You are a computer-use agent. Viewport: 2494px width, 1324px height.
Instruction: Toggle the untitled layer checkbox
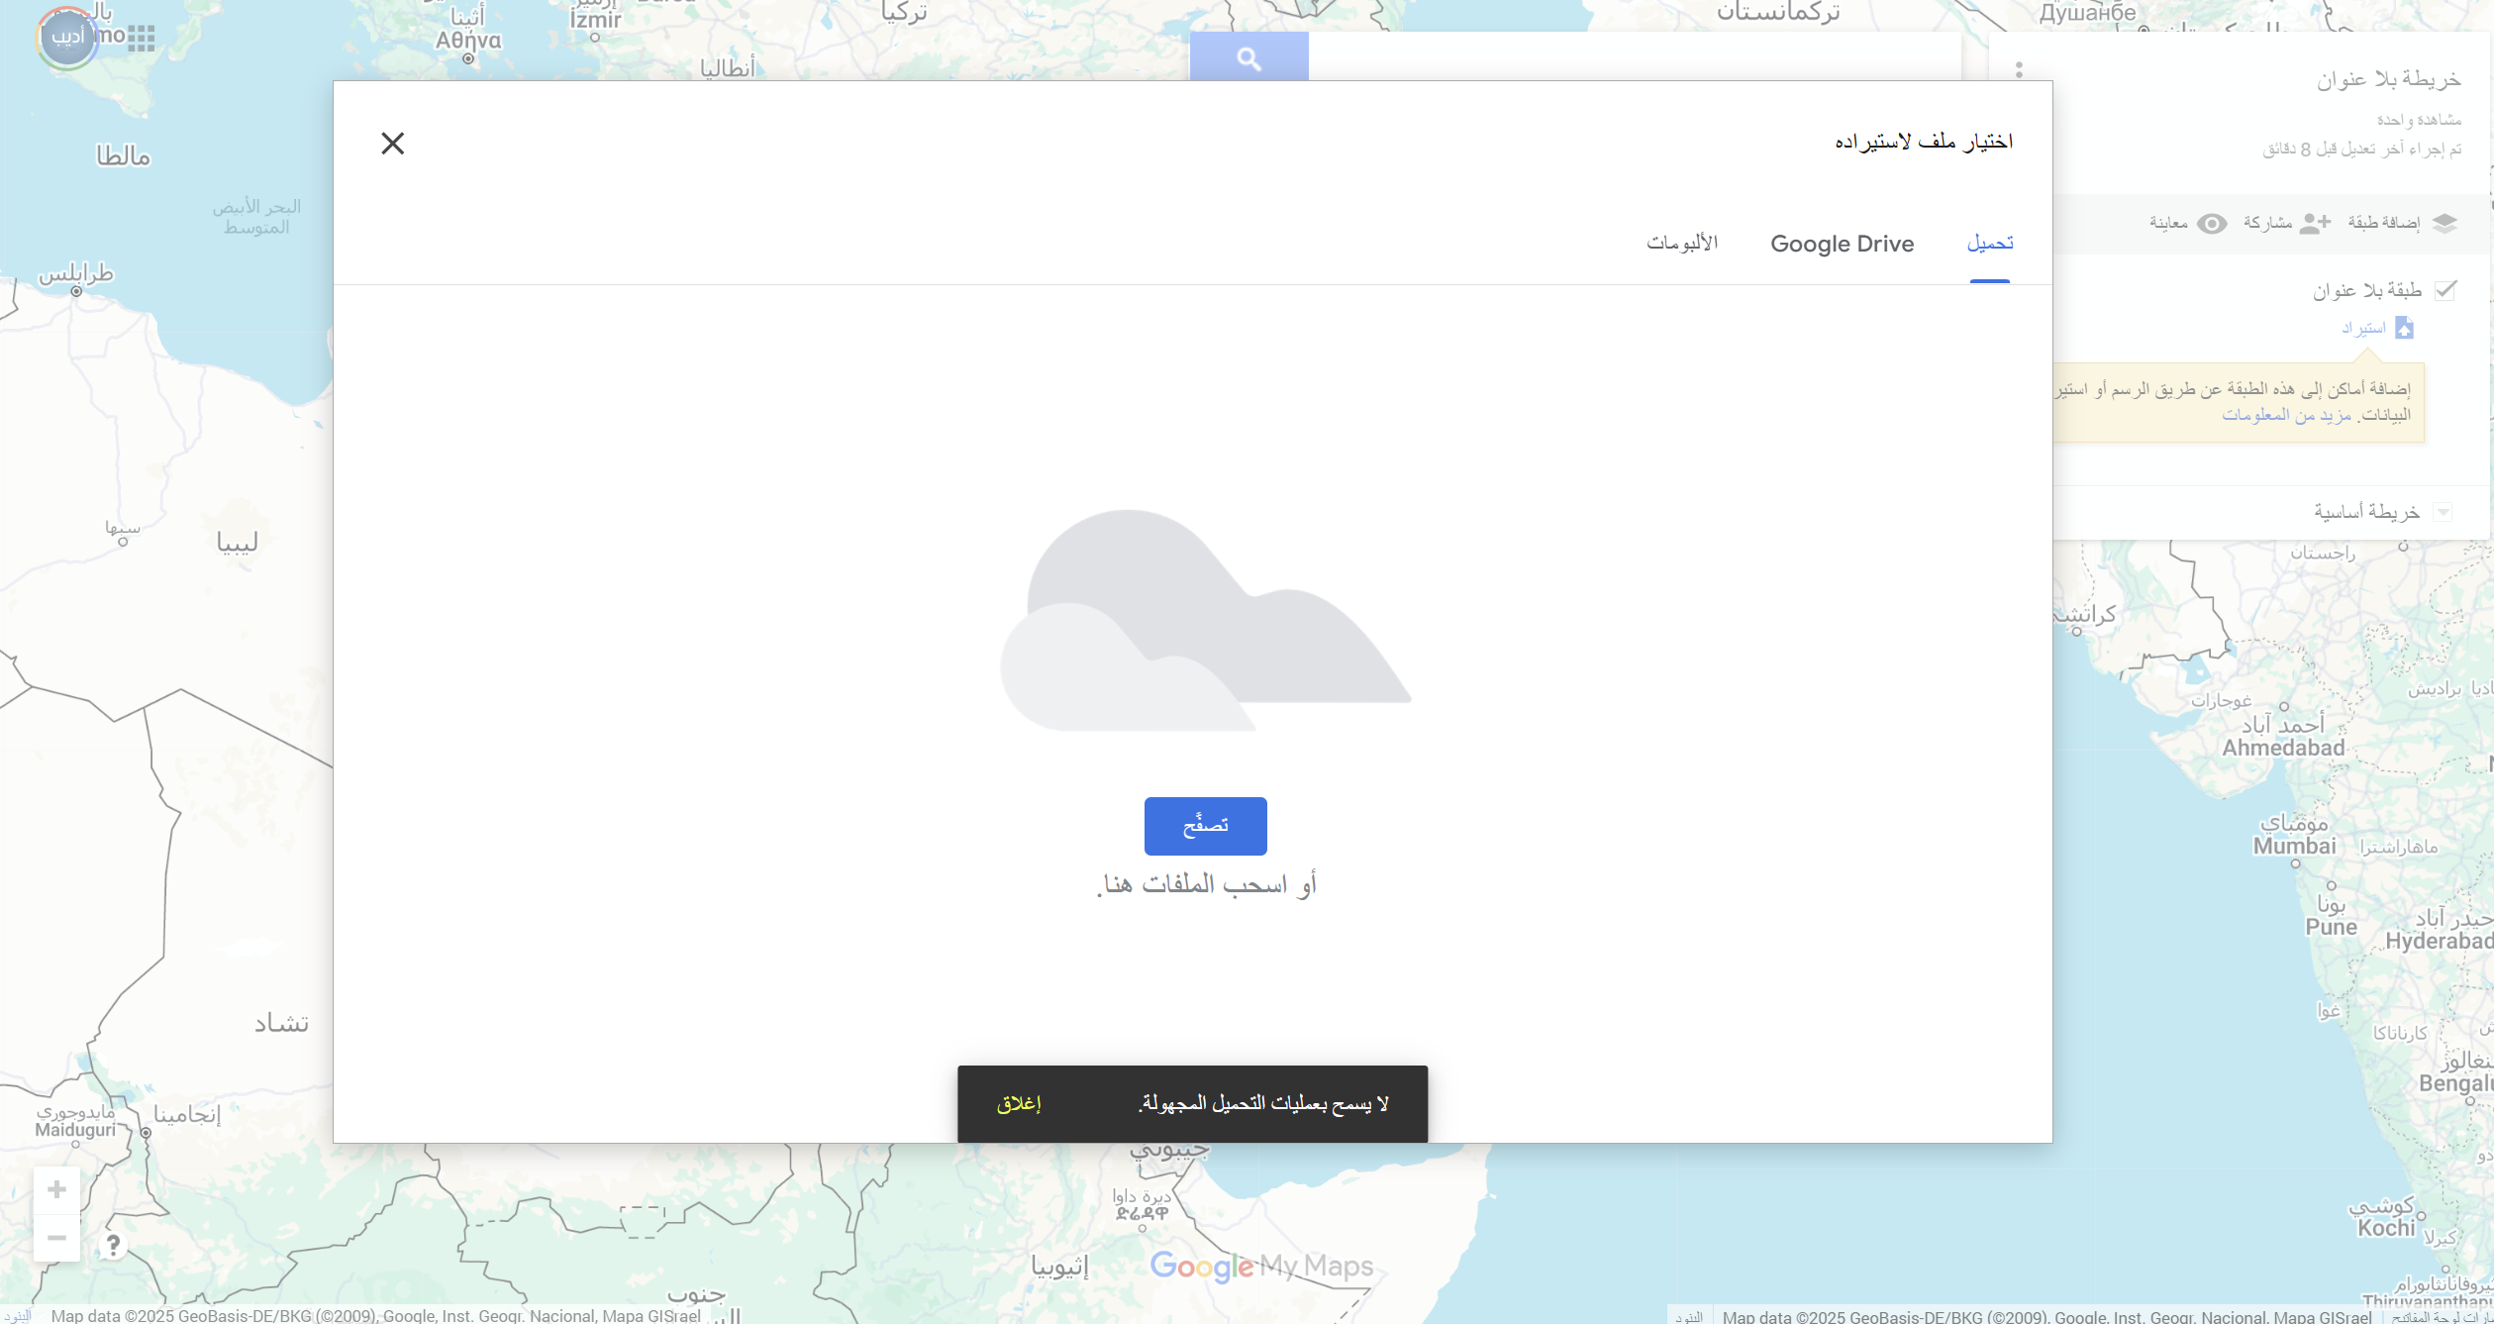coord(2445,289)
